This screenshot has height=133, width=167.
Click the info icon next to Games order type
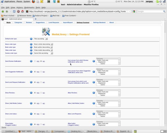tap(31, 53)
